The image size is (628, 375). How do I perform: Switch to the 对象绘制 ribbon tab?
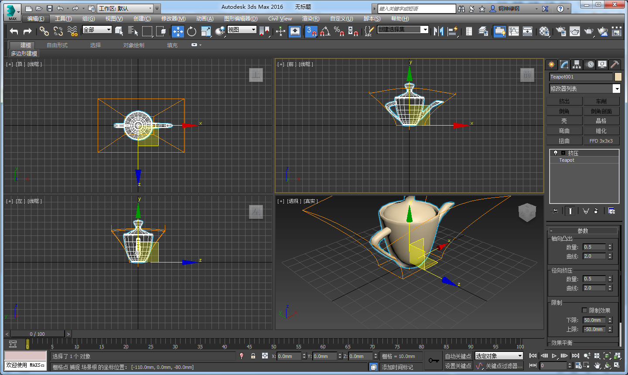133,45
